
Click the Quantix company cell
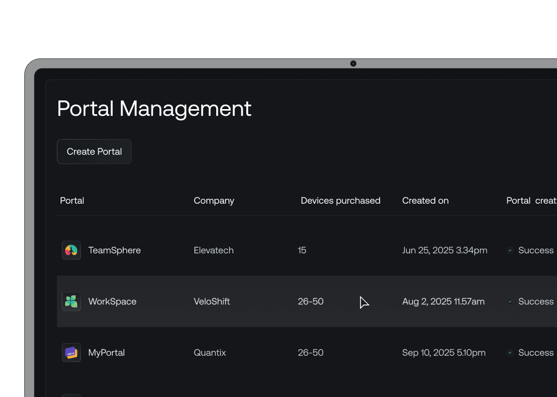coord(209,353)
